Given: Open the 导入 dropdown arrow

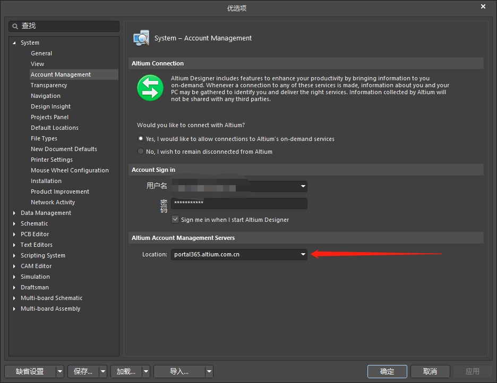Looking at the screenshot, I should pos(209,371).
